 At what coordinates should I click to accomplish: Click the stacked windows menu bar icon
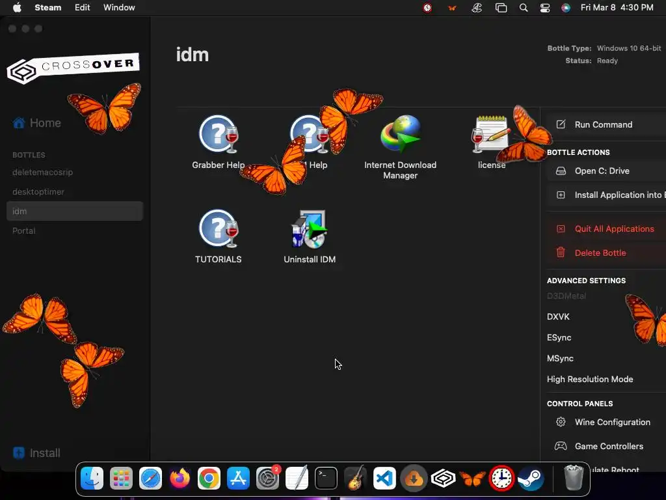(501, 8)
